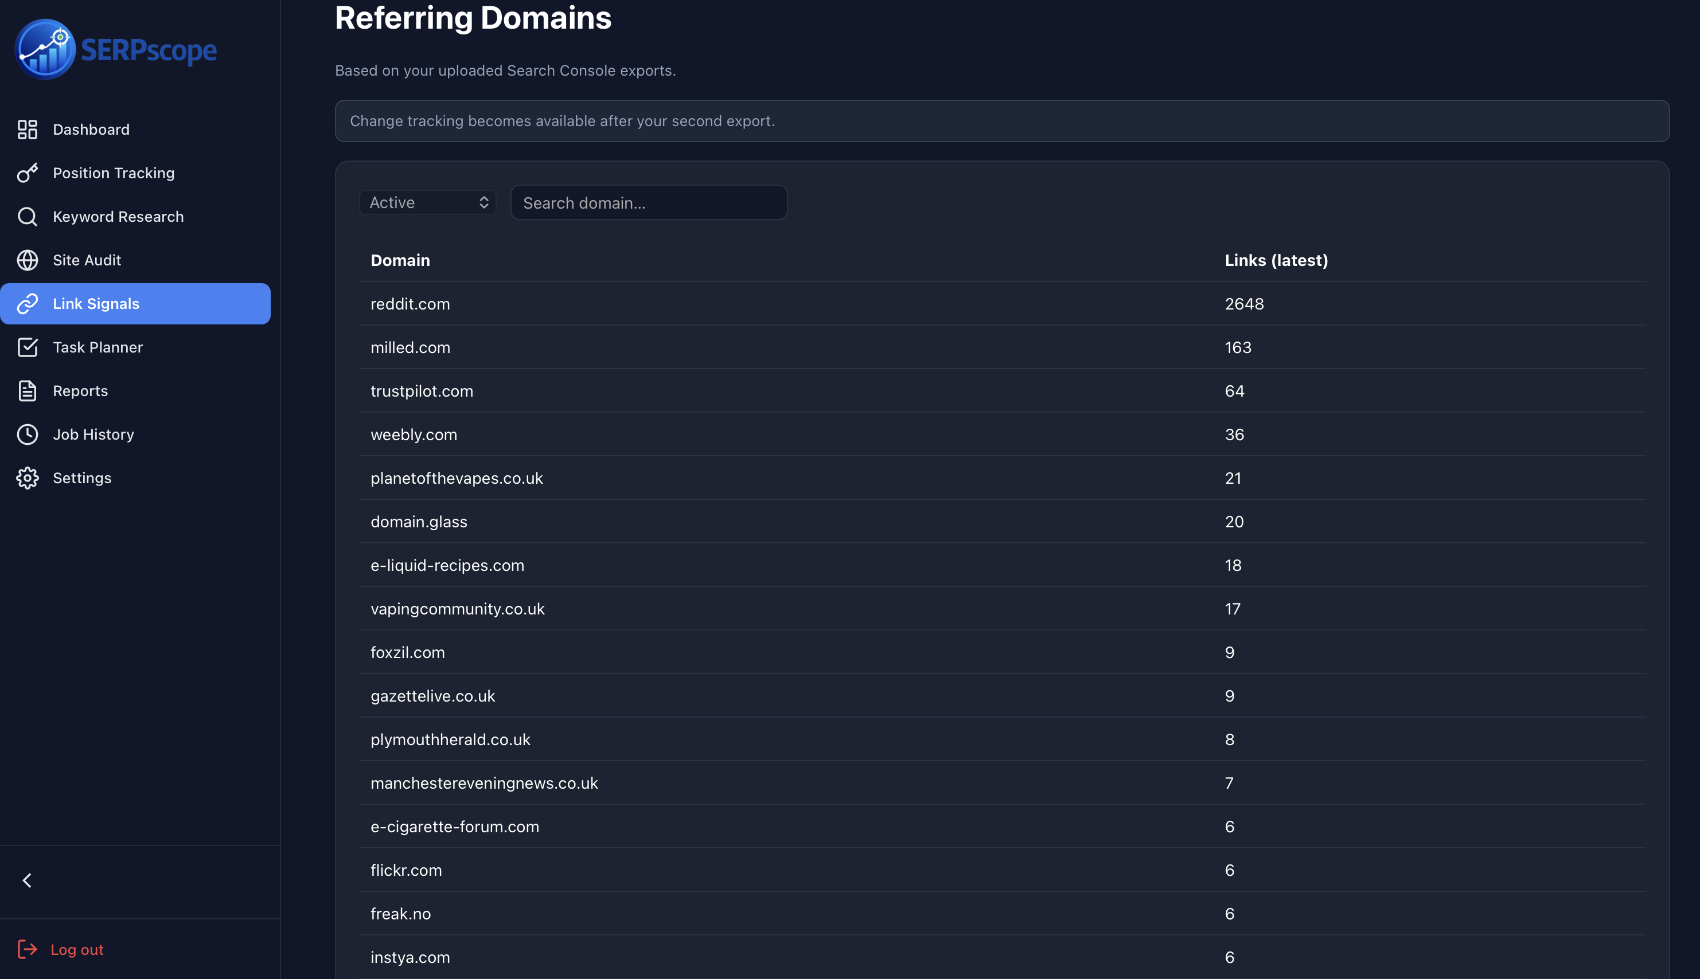The image size is (1700, 979).
Task: Click the Log out button
Action: [76, 949]
